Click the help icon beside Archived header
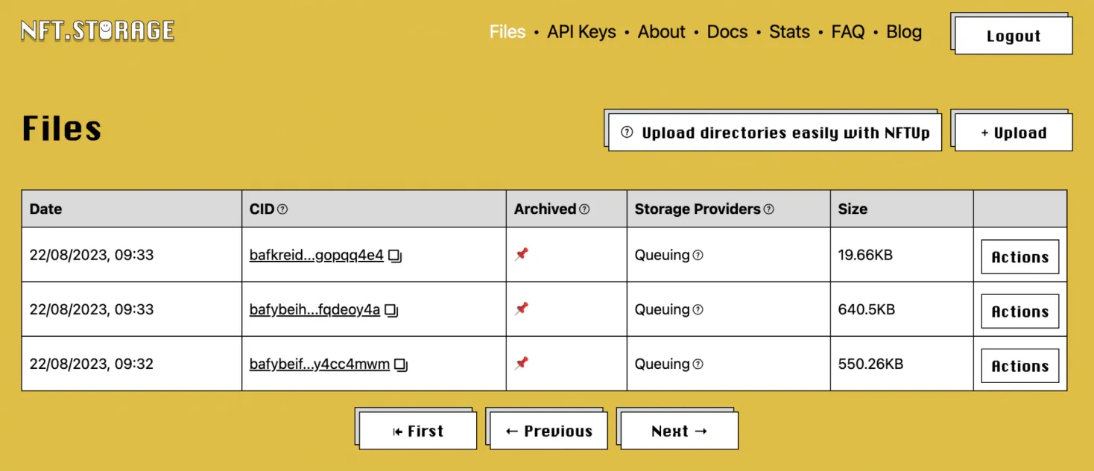 [584, 209]
